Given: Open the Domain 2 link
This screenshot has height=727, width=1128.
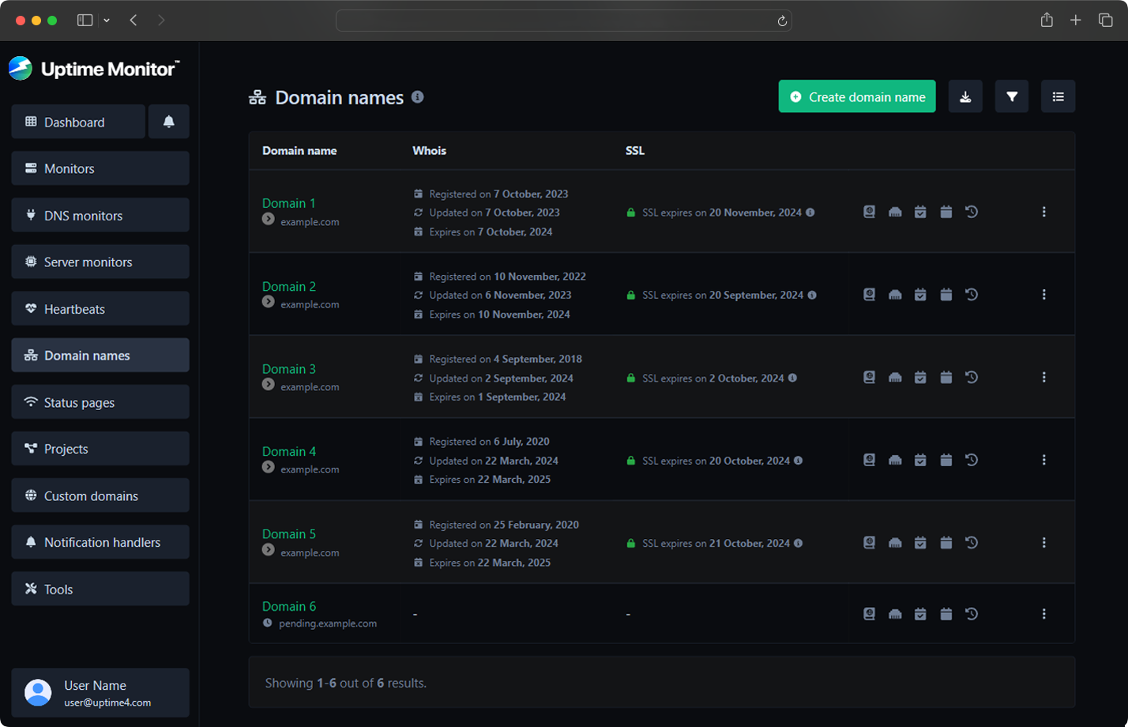Looking at the screenshot, I should (x=288, y=286).
